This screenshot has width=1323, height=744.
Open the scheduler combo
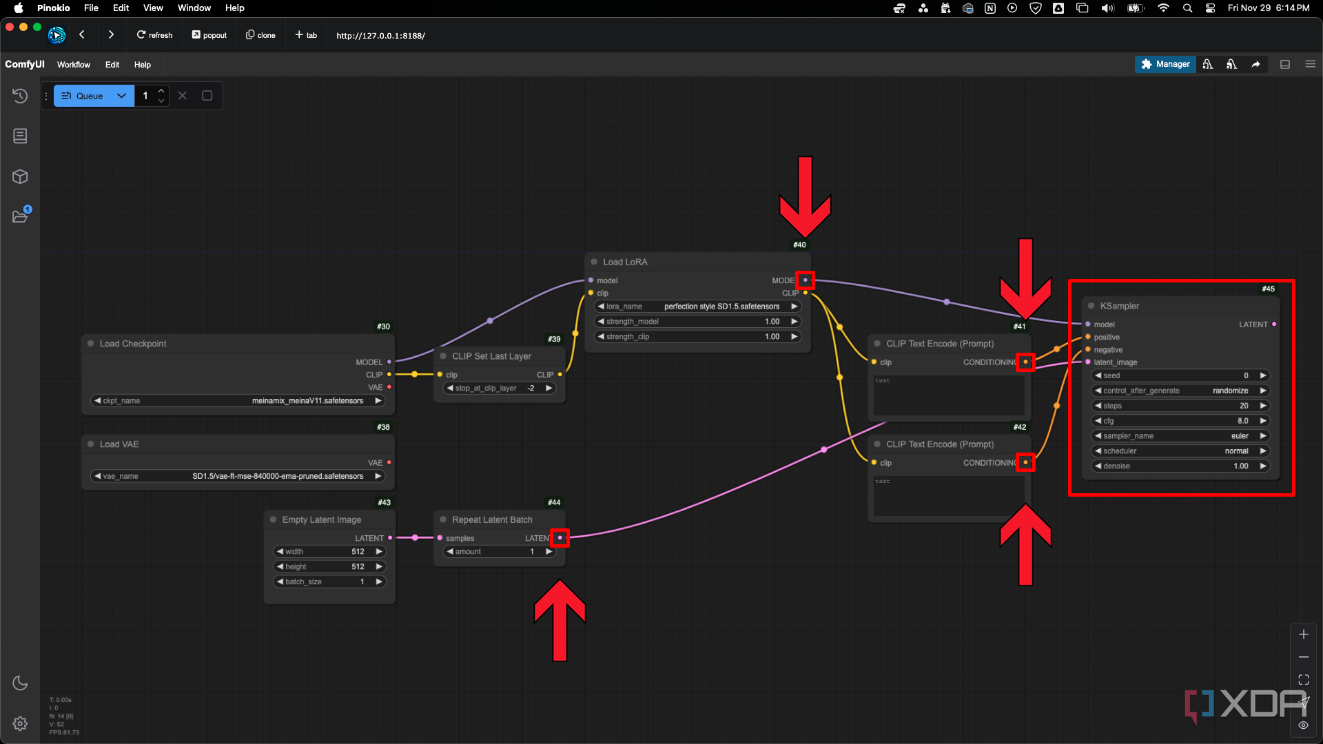click(x=1180, y=451)
